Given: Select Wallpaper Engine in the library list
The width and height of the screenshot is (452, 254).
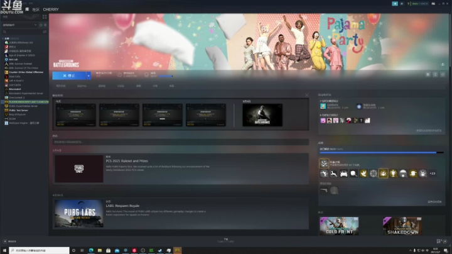Looking at the screenshot, I should tap(24, 123).
